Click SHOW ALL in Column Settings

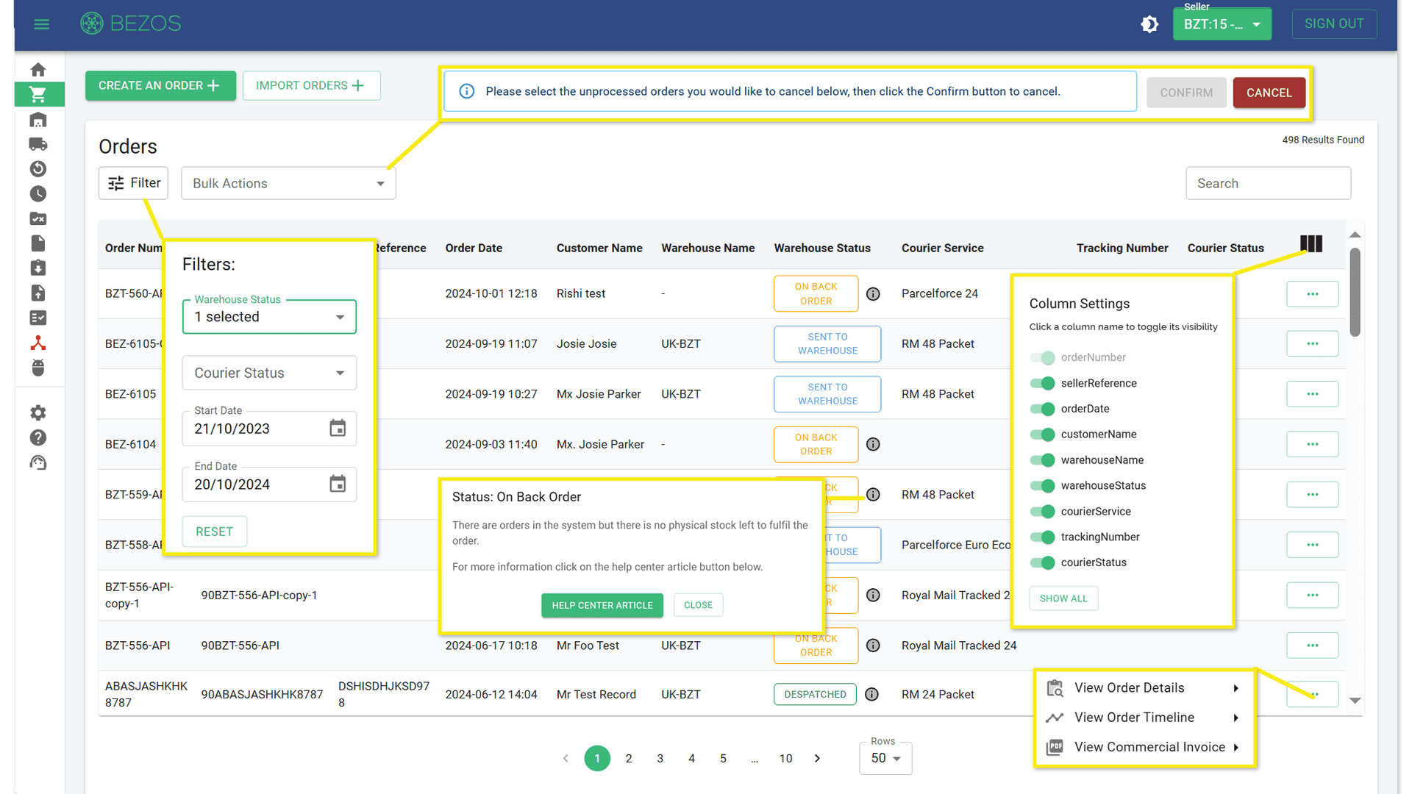point(1063,598)
